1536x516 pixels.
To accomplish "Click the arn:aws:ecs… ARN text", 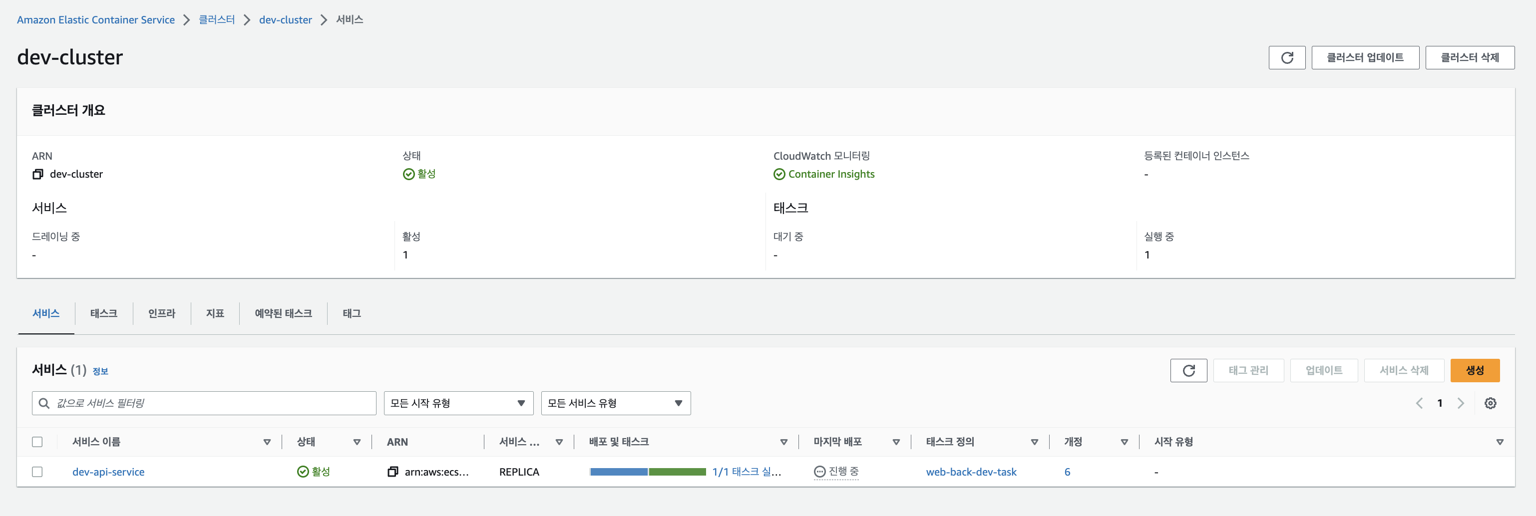I will (x=436, y=472).
